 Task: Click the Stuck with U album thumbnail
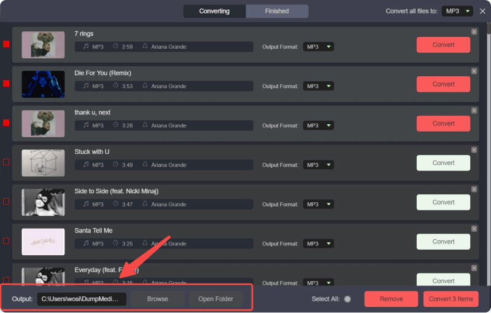[x=43, y=163]
